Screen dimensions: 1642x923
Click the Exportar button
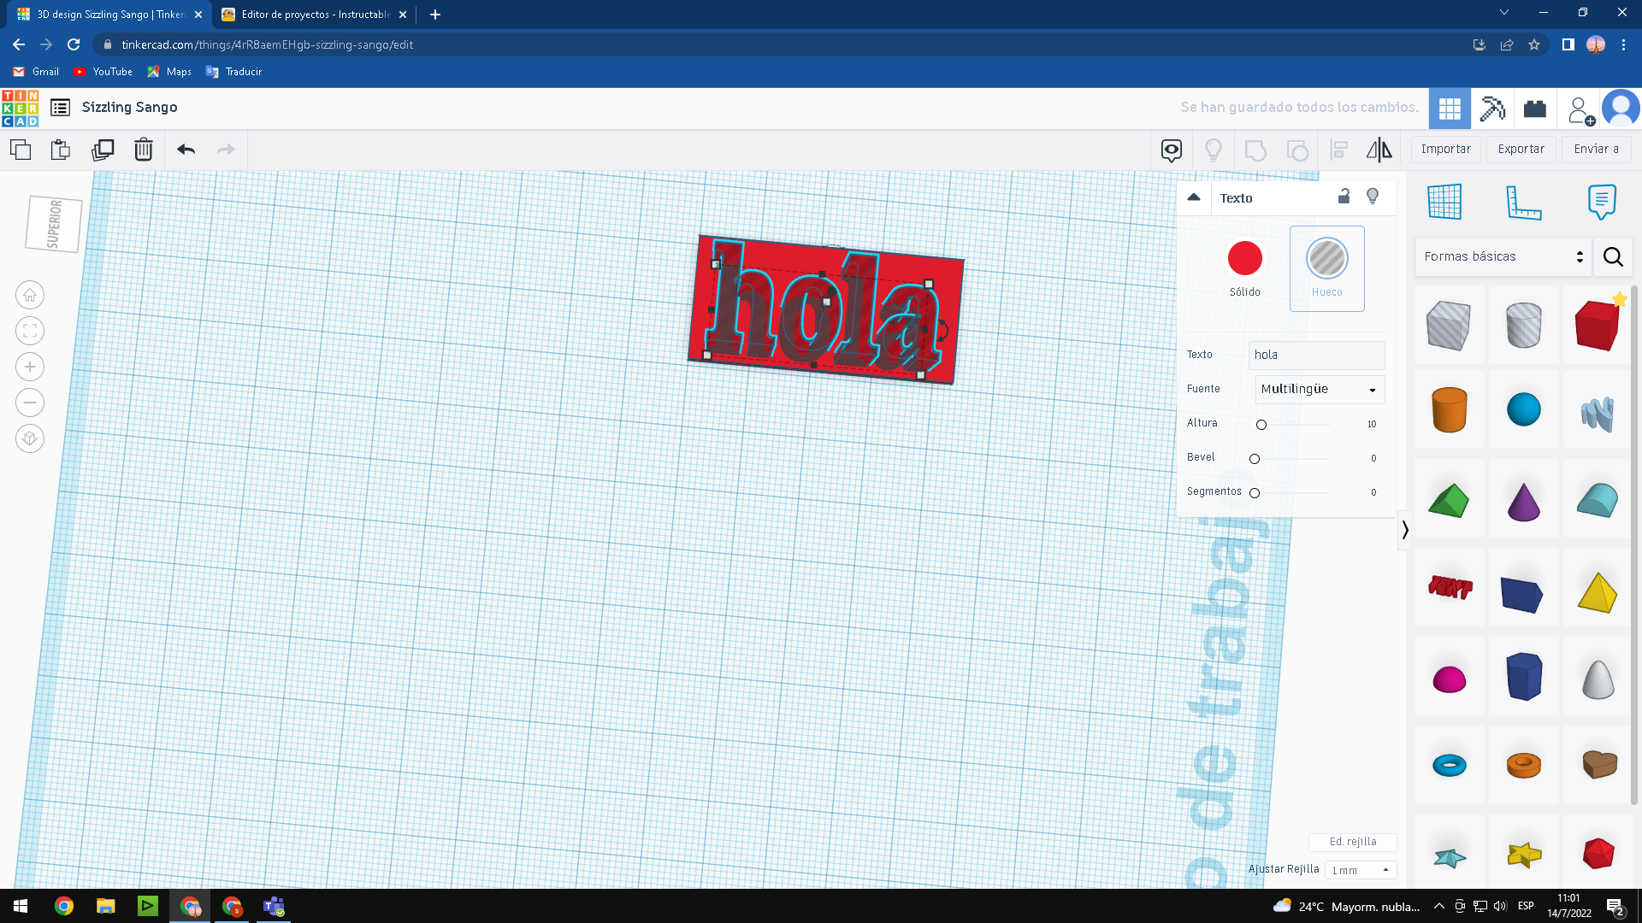(x=1521, y=149)
